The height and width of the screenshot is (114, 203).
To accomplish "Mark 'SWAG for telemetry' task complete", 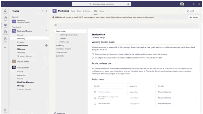I will click(x=95, y=104).
